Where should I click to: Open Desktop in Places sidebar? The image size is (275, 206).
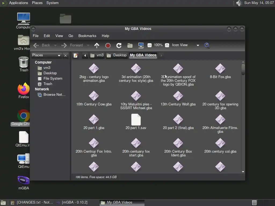(47, 73)
